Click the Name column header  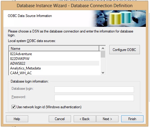(x=54, y=49)
